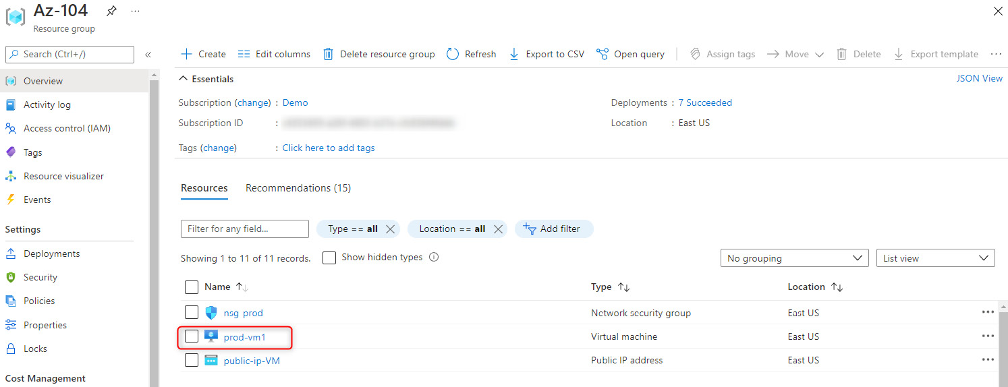Image resolution: width=1008 pixels, height=387 pixels.
Task: Open the No grouping dropdown
Action: pyautogui.click(x=795, y=258)
